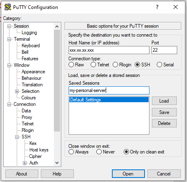
Task: Open the Colours settings category
Action: [29, 98]
